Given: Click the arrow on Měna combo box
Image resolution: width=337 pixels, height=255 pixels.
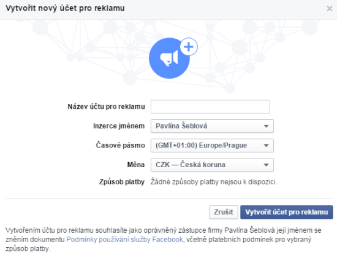Looking at the screenshot, I should pos(266,165).
